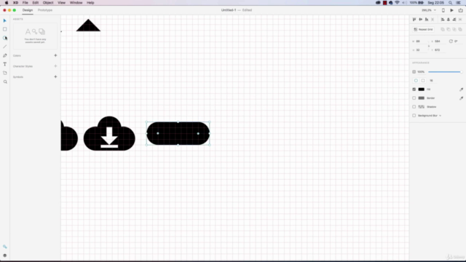Screen dimensions: 466x262
Task: Adjust the opacity slider
Action: [445, 72]
